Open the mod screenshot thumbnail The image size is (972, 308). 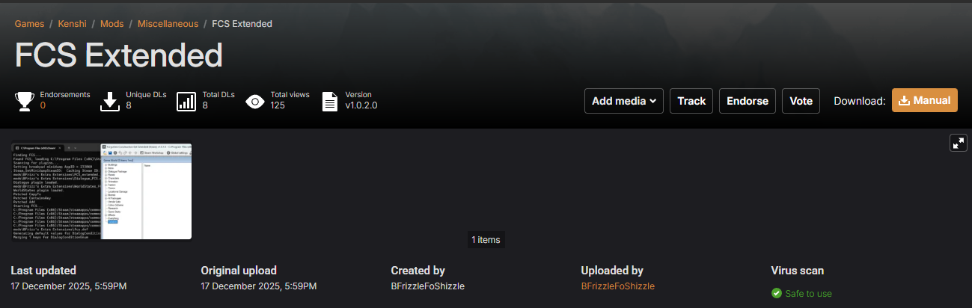102,191
